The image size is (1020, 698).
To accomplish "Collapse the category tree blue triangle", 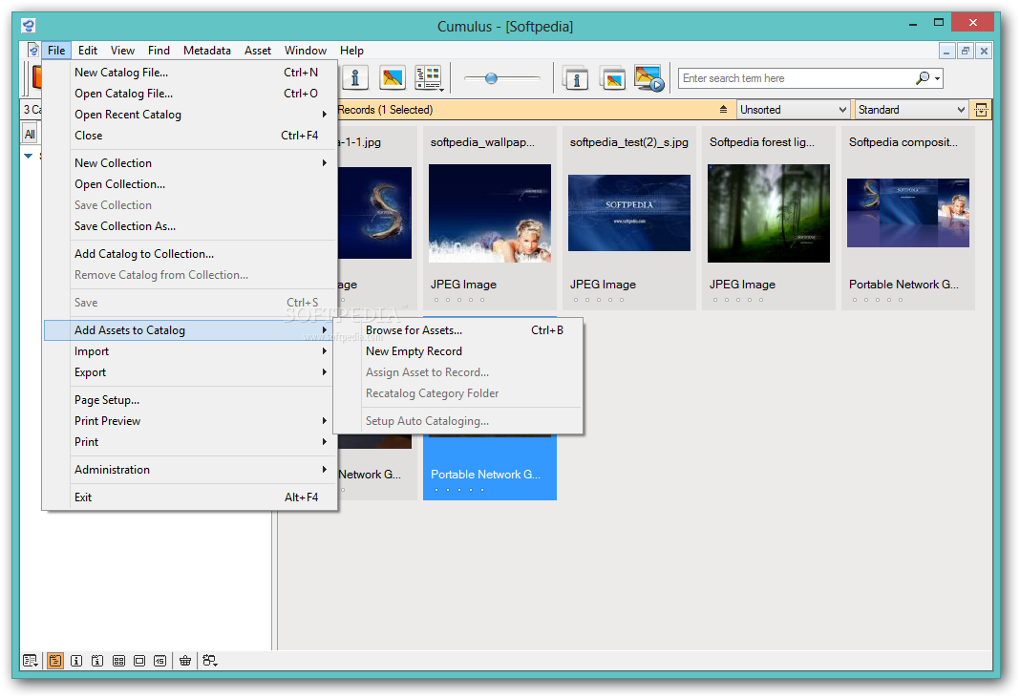I will tap(28, 156).
